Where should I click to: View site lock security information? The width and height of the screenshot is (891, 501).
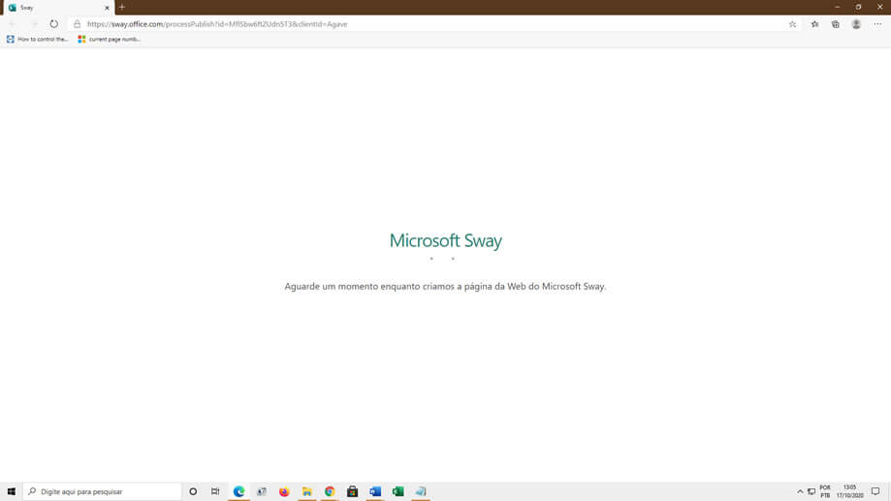pos(78,24)
